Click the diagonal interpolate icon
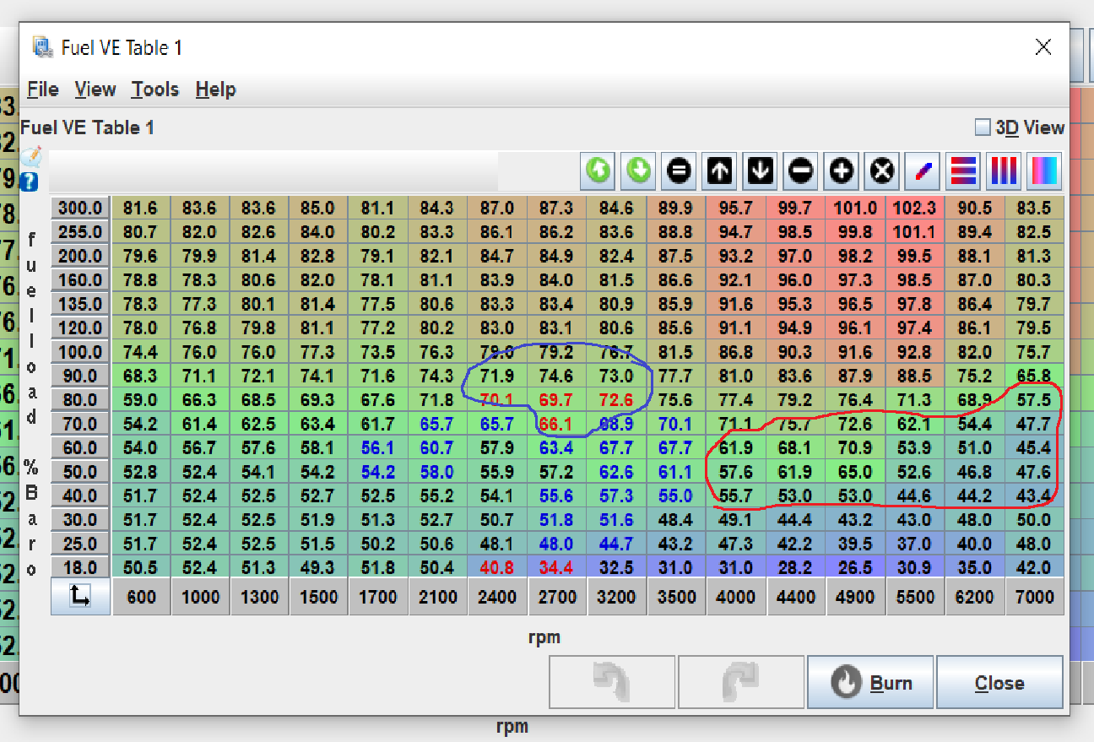 (923, 171)
